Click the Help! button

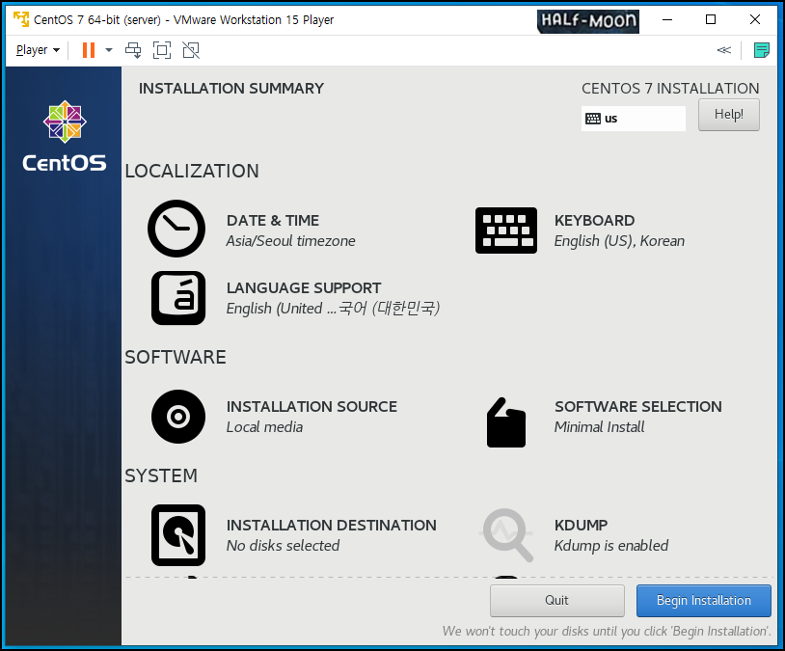[729, 115]
